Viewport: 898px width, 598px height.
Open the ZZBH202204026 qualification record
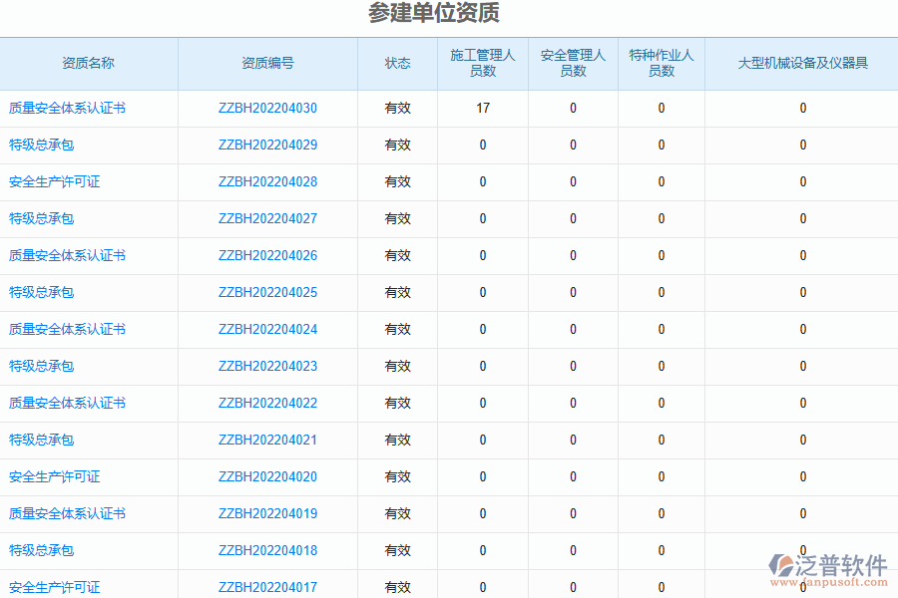(267, 256)
